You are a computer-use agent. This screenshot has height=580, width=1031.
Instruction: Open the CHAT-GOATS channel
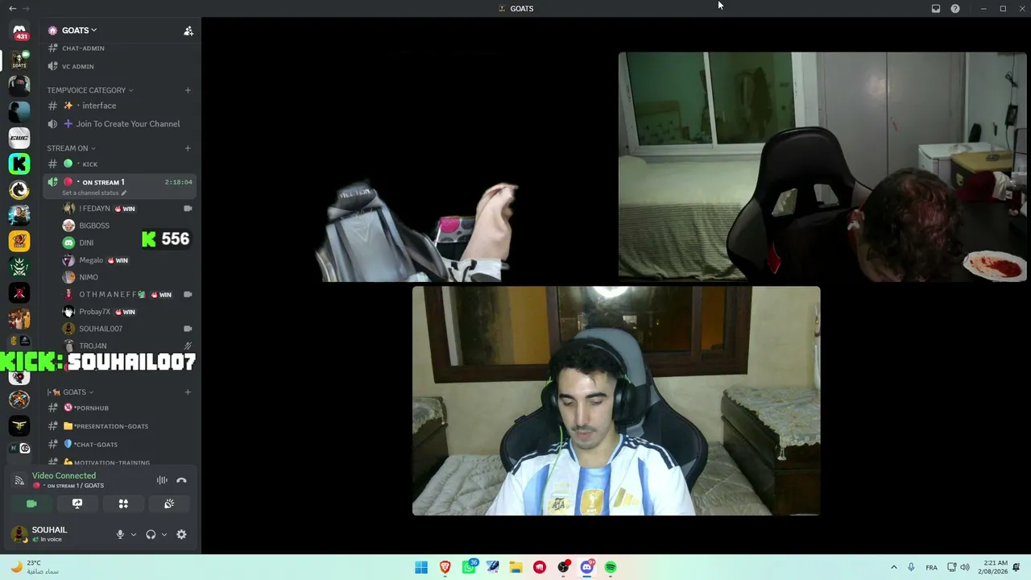[118, 445]
